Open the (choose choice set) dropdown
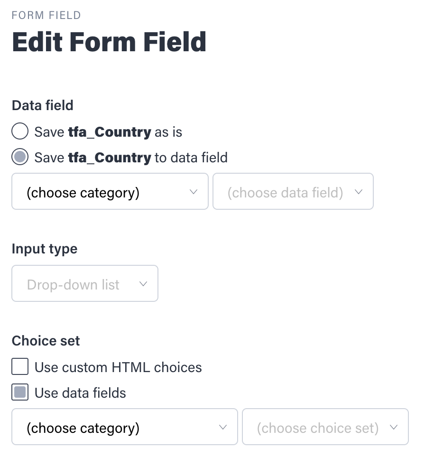 [x=325, y=427]
